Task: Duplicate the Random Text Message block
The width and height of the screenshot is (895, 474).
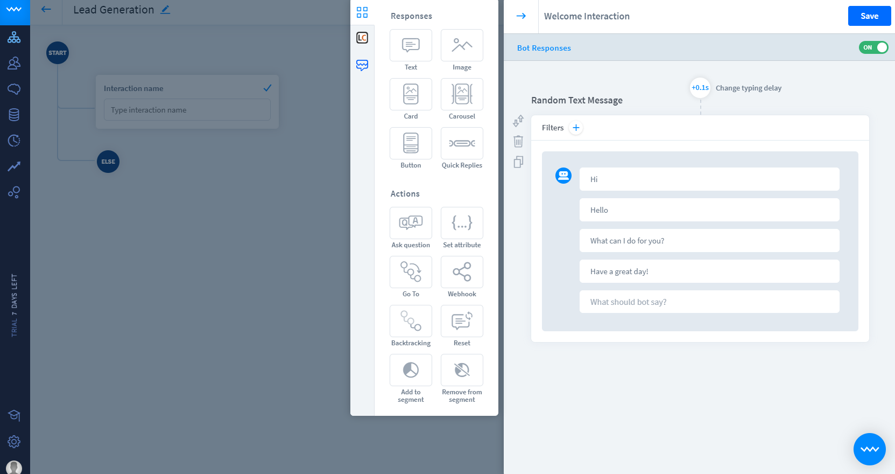Action: [518, 162]
